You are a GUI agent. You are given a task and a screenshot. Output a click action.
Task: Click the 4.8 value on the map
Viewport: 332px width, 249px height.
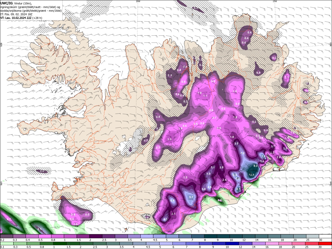tap(172, 200)
